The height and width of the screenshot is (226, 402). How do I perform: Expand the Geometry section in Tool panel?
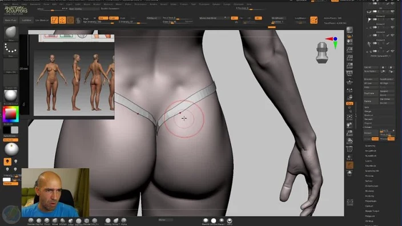(370, 146)
